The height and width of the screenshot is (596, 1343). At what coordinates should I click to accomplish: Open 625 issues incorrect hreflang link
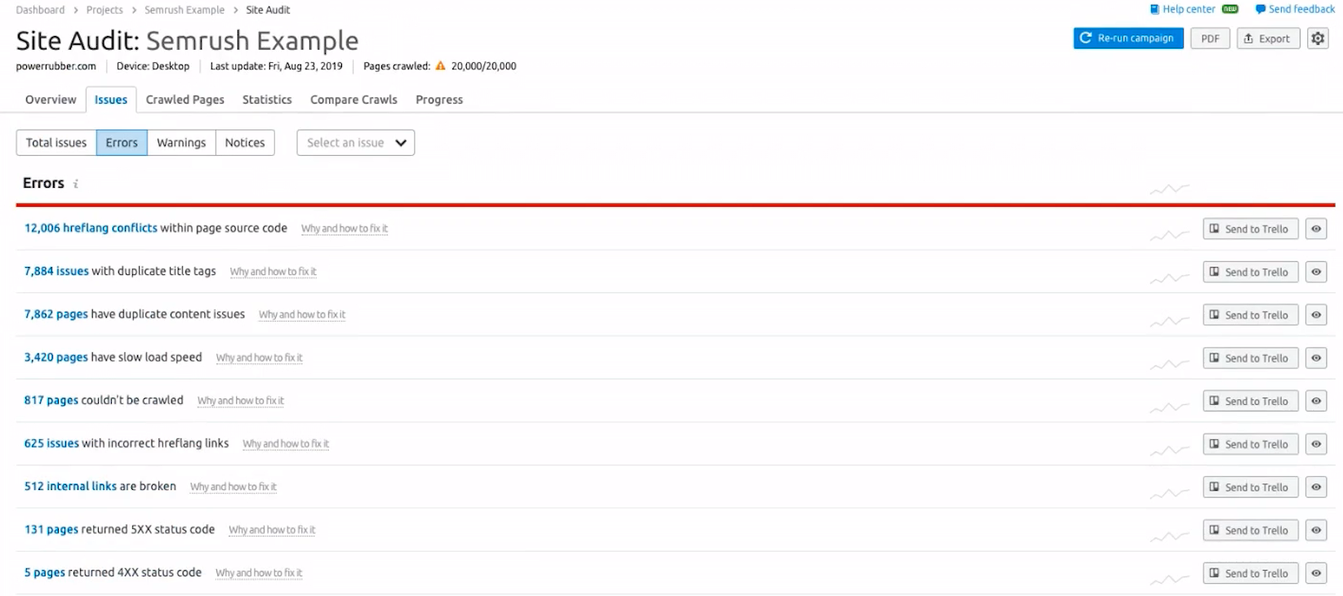(x=51, y=443)
